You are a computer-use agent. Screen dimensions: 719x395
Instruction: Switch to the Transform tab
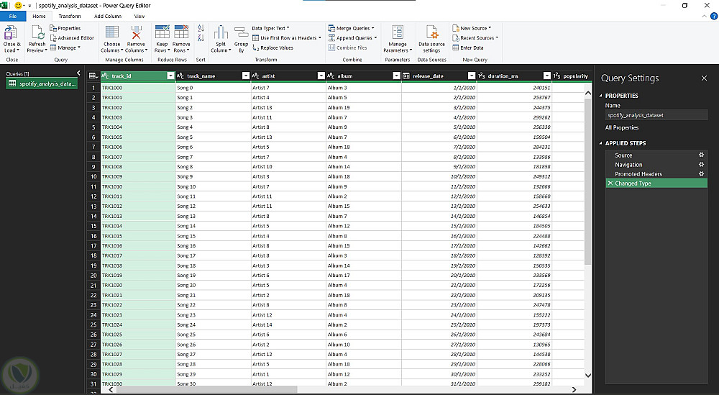pyautogui.click(x=70, y=16)
